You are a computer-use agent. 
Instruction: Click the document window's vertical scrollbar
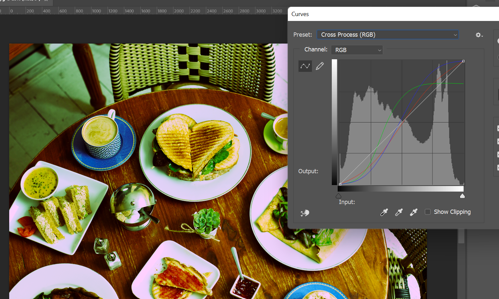pos(461,236)
